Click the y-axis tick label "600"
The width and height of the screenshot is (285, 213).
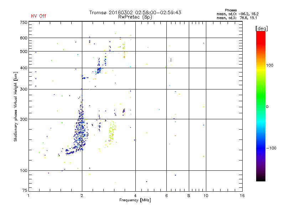(24, 38)
